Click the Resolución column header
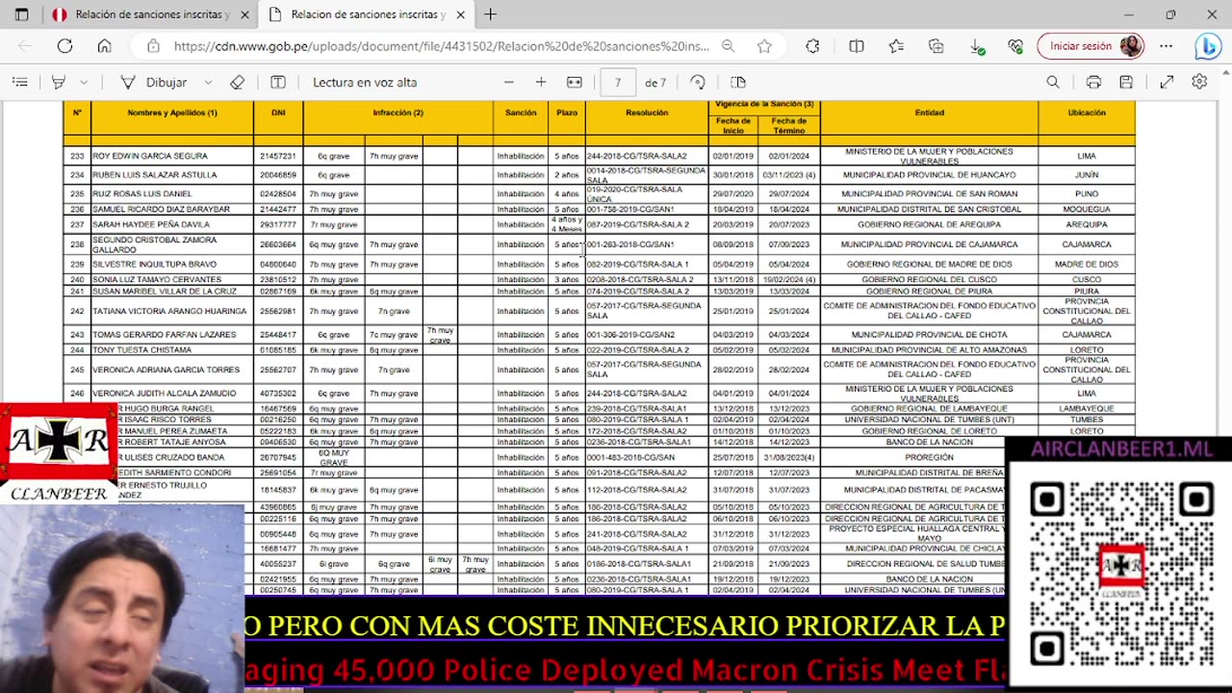This screenshot has height=693, width=1232. click(647, 113)
